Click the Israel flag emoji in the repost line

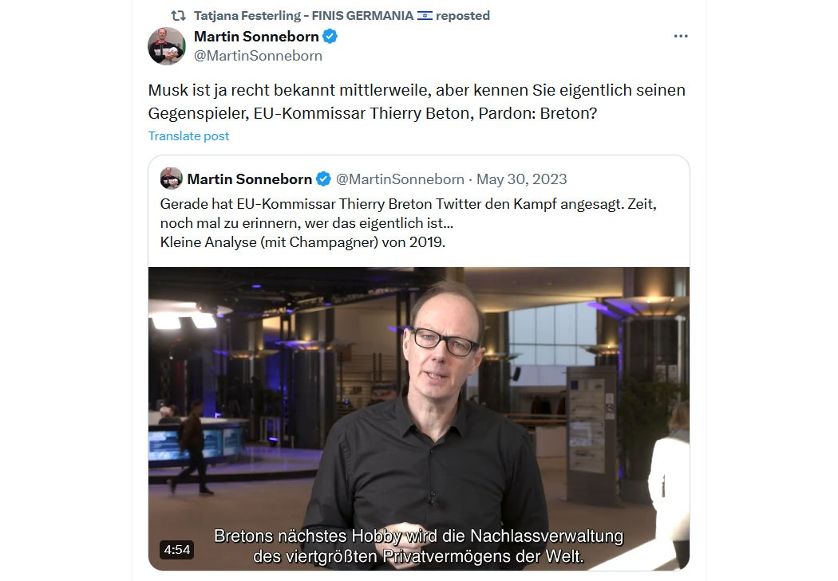pos(425,15)
